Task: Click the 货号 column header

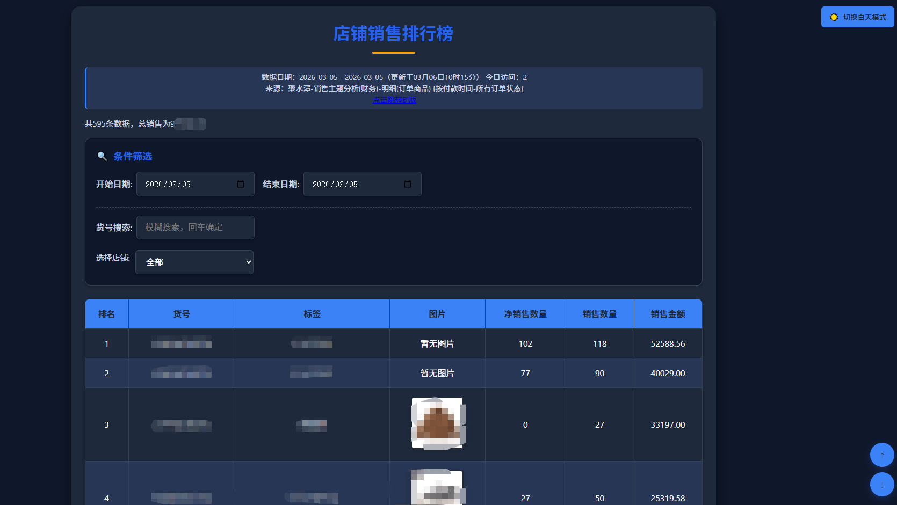Action: pyautogui.click(x=182, y=314)
